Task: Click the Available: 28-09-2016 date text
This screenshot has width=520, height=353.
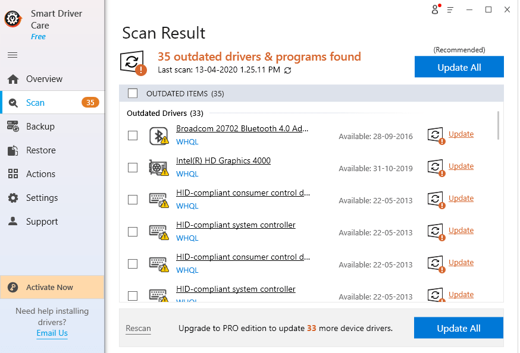Action: tap(375, 137)
